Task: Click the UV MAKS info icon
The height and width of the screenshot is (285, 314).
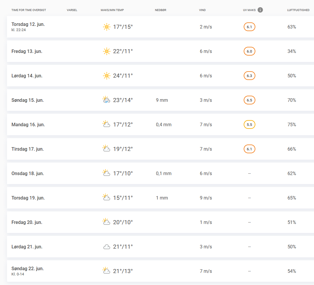Action: 260,10
